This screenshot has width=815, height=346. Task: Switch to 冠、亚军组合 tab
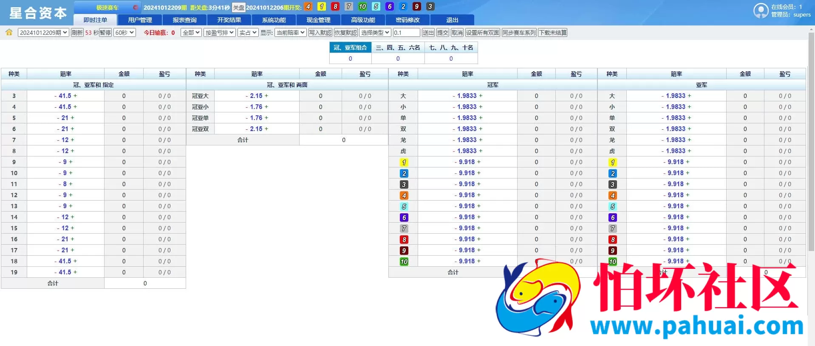350,47
